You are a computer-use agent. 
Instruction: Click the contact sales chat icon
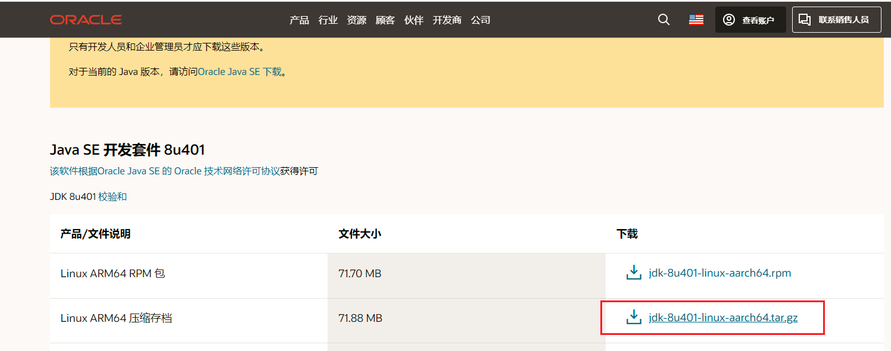tap(805, 20)
